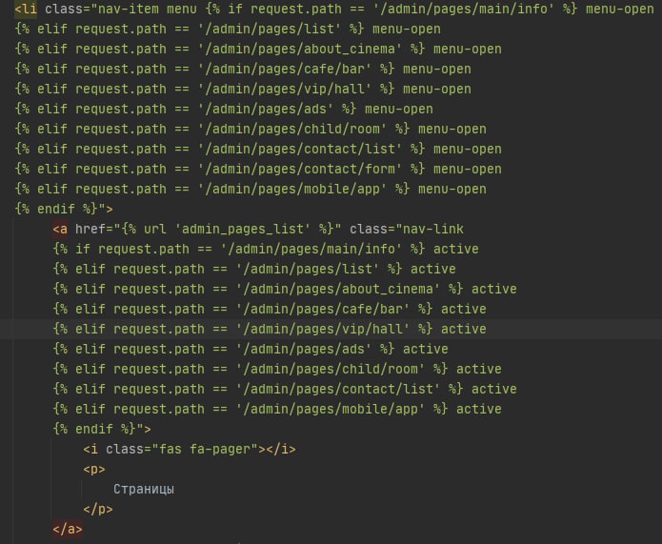Viewport: 662px width, 544px height.
Task: Click the opening p tag
Action: click(94, 469)
